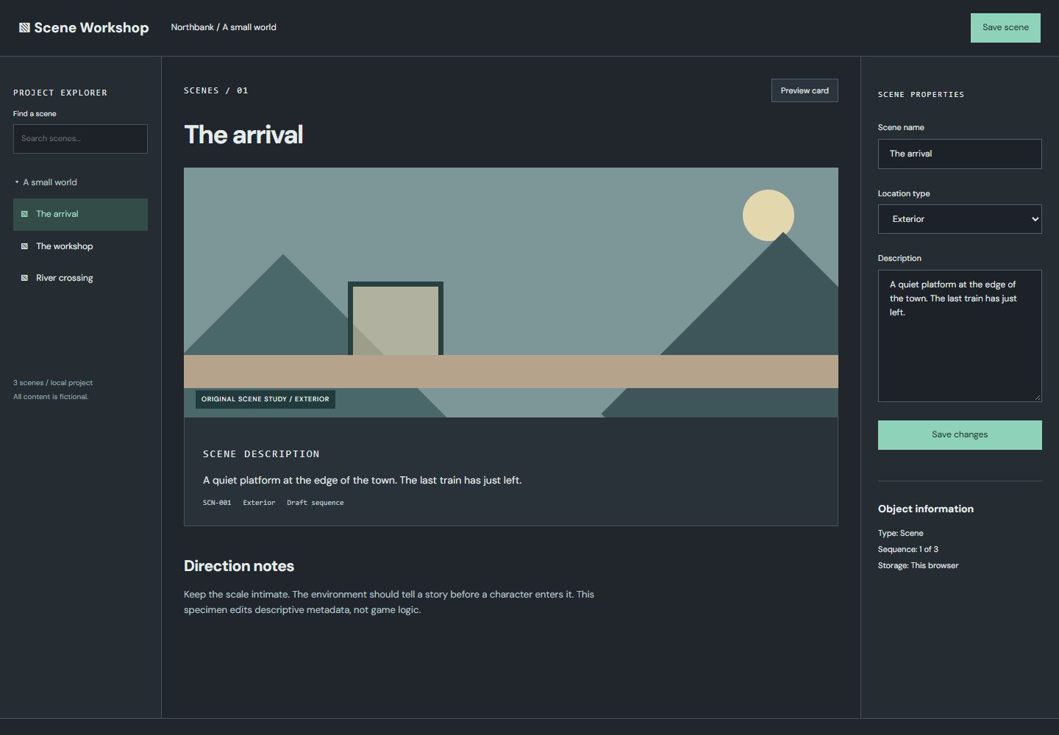Click The arrival main page title
Screen dimensions: 1059x735
(243, 135)
